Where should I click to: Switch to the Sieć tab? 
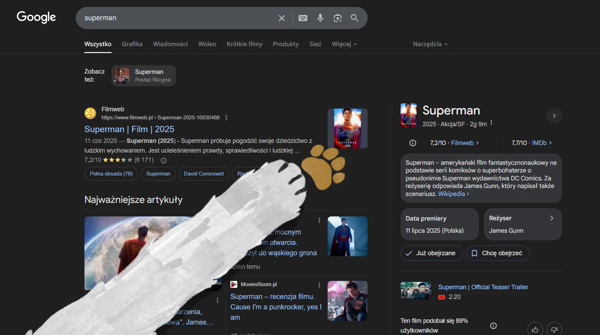pos(315,44)
